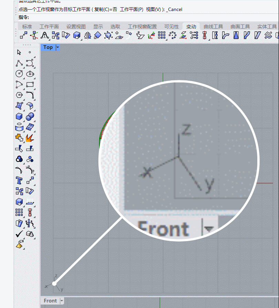This screenshot has height=308, width=279.
Task: Expand the Front viewport menu arrow
Action: pos(62,301)
